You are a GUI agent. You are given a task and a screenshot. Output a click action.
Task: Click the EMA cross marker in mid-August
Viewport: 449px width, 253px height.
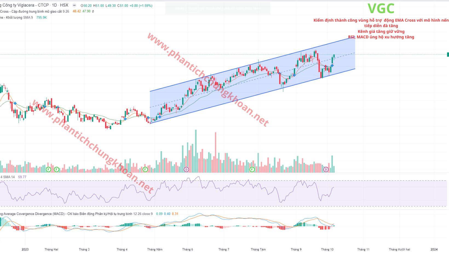pyautogui.click(x=279, y=73)
